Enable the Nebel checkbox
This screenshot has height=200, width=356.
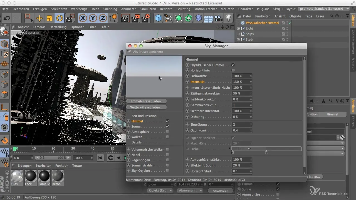click(167, 155)
